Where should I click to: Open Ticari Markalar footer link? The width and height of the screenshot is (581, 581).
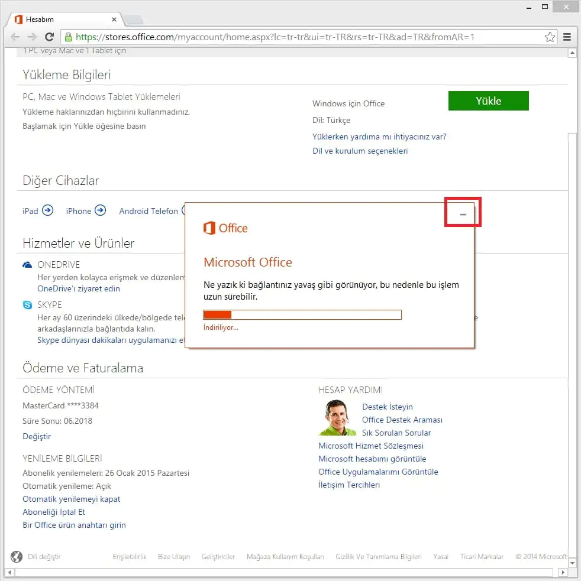(482, 557)
